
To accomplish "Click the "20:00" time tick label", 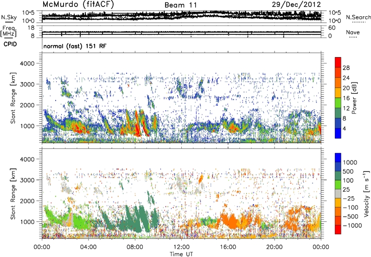I will tap(274, 247).
